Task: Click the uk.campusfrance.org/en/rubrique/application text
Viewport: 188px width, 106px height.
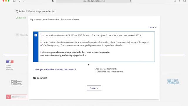Action: pyautogui.click(x=63, y=55)
